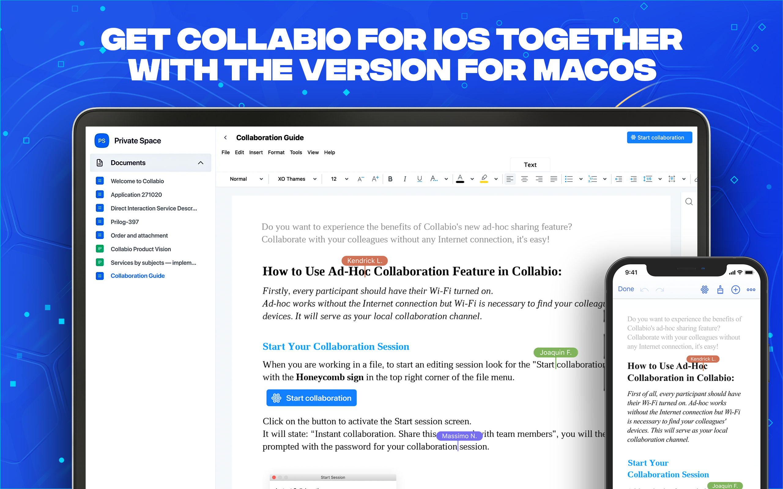Click the paragraph borders icon
The height and width of the screenshot is (489, 783).
[x=672, y=179]
